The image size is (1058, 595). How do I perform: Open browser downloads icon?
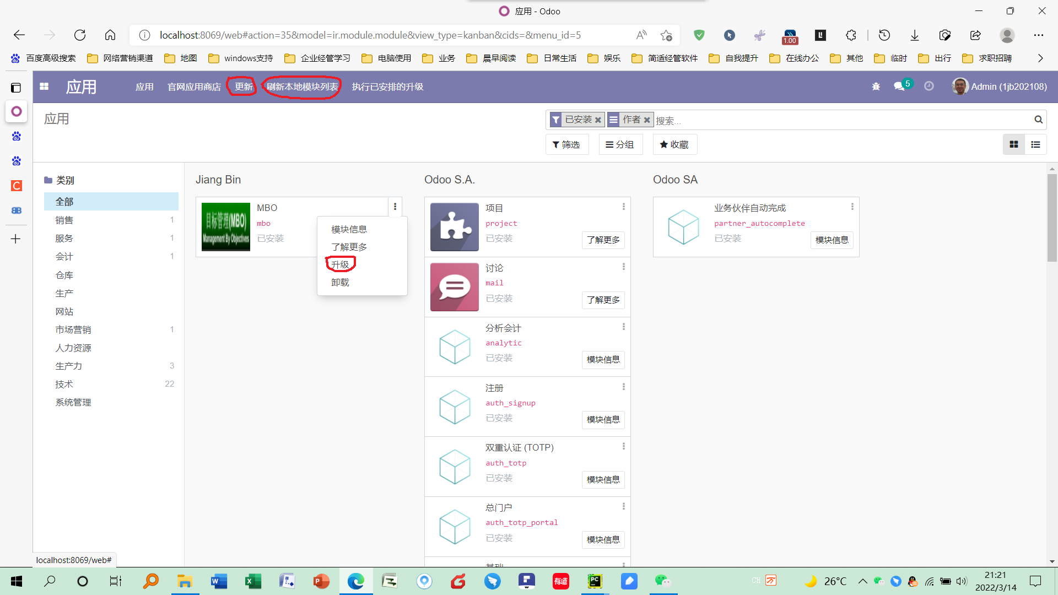coord(915,35)
